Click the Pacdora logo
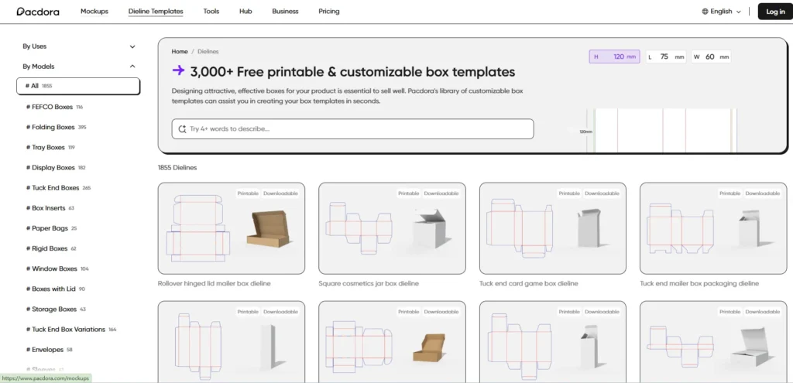The image size is (793, 383). pyautogui.click(x=38, y=11)
